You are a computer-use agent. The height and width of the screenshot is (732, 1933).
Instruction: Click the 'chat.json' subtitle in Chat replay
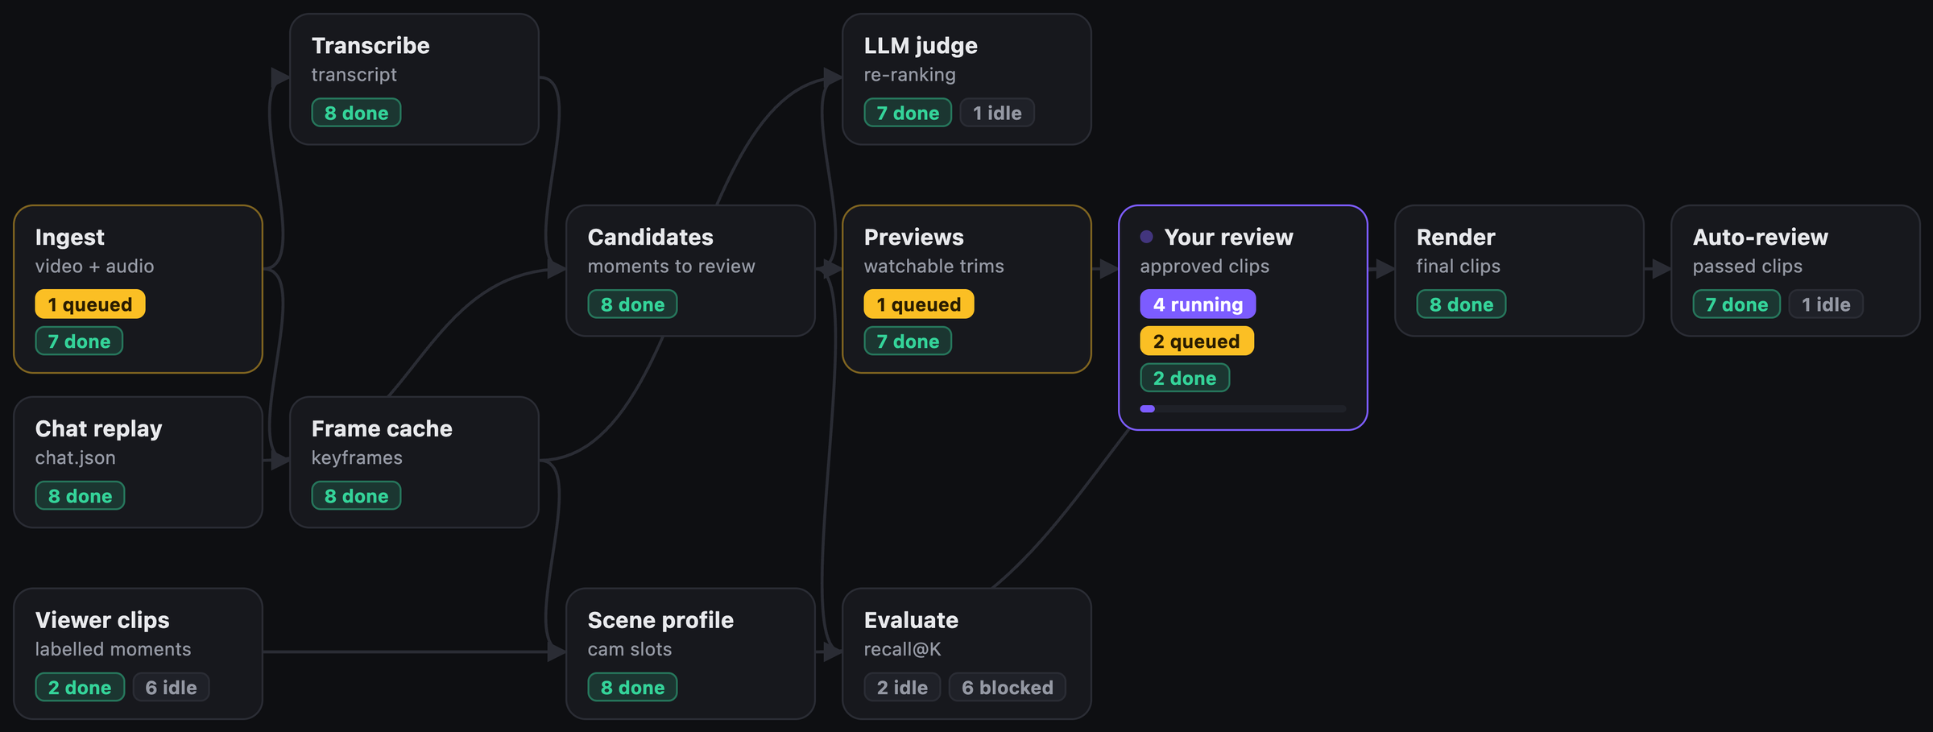[x=75, y=457]
